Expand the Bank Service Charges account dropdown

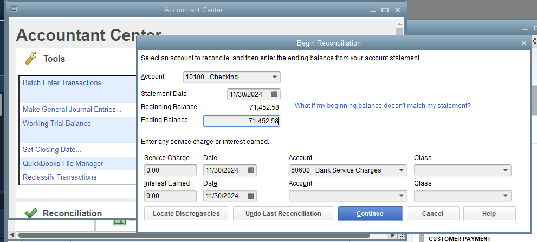402,170
